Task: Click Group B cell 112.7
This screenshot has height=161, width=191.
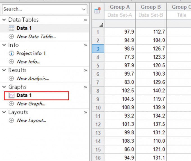Action: coord(151,32)
